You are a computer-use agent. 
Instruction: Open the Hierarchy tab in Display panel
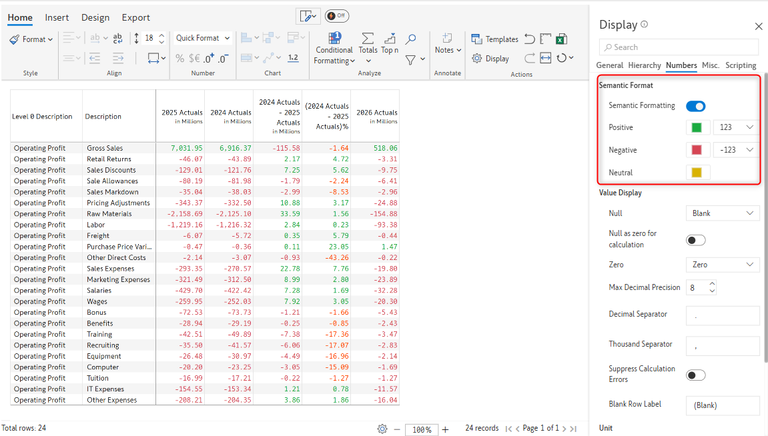[x=645, y=65]
